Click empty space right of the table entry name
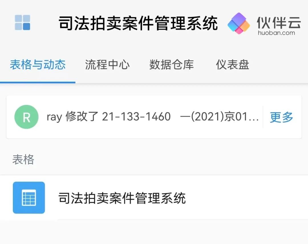Viewport: 308px width, 244px height. pyautogui.click(x=245, y=198)
